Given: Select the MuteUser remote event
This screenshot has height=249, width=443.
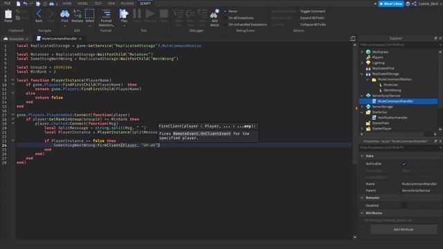Looking at the screenshot, I should coord(391,84).
